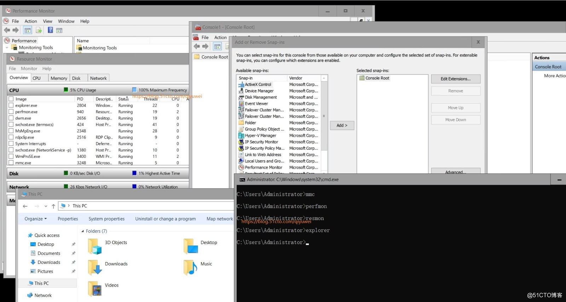Select Event Viewer snap-in
The image size is (566, 302).
tap(256, 103)
